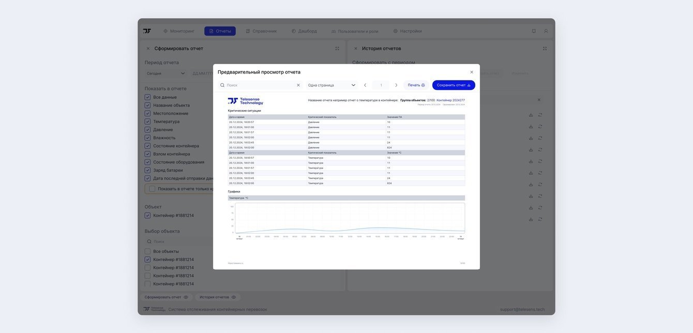Click the Критические ситуации heading in report
The height and width of the screenshot is (333, 693).
click(x=245, y=111)
